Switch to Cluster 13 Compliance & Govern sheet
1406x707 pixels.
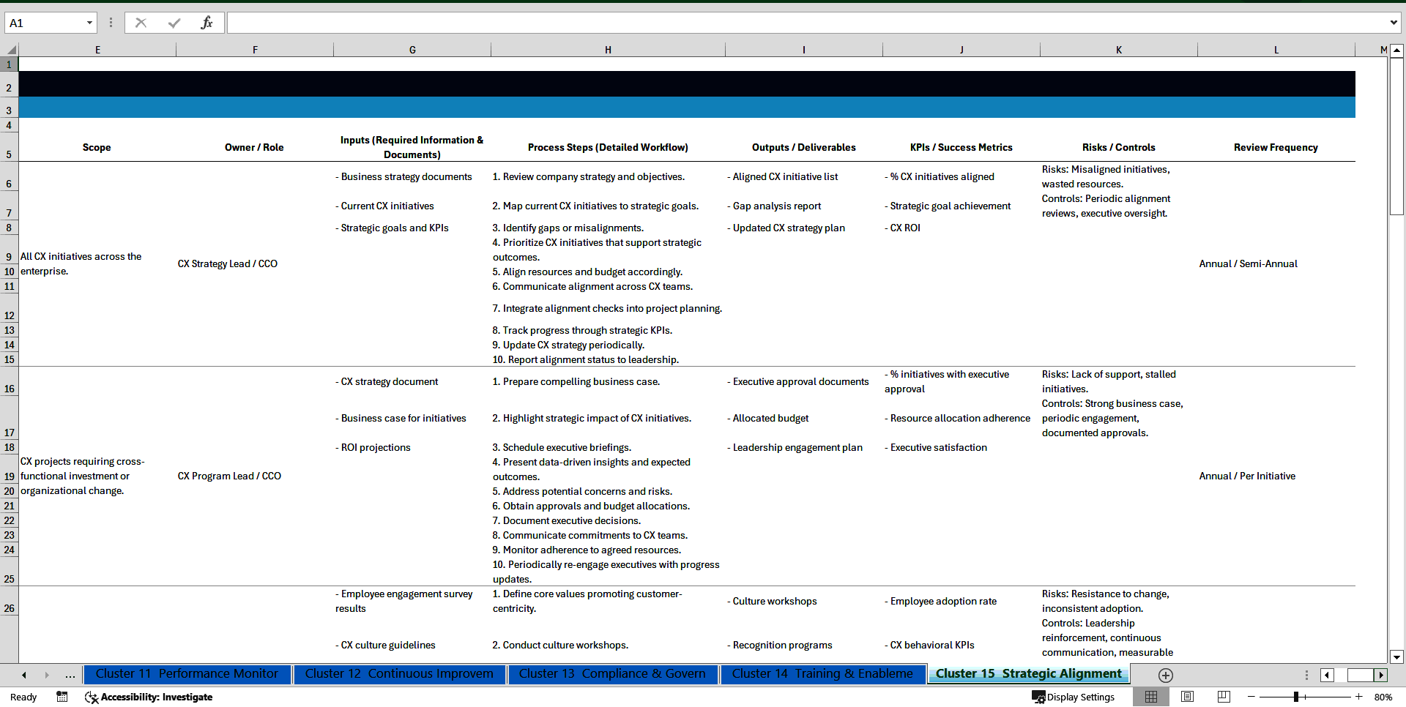(612, 674)
